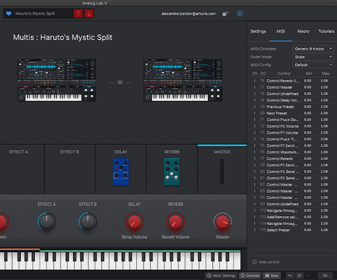
Task: Click Min value of Select Preset row
Action: coord(307,230)
